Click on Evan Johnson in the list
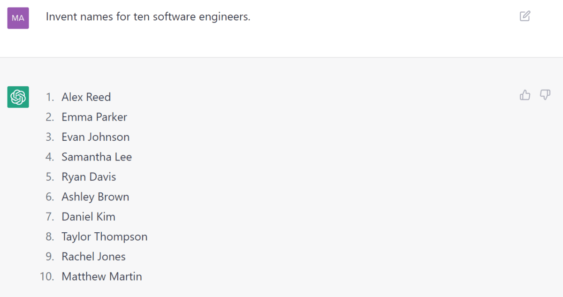The width and height of the screenshot is (563, 297). pos(96,137)
